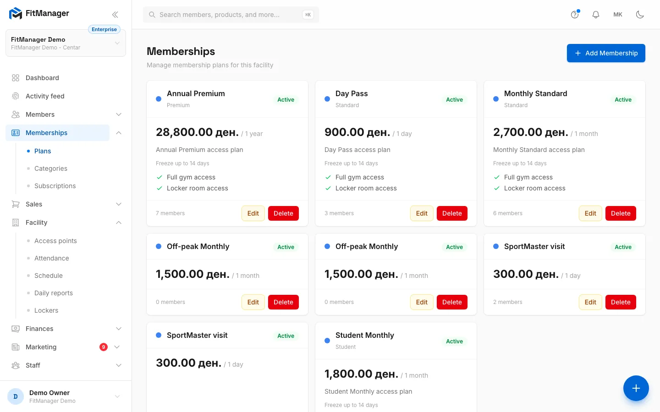Collapse the Memberships submenu chevron

(x=119, y=133)
